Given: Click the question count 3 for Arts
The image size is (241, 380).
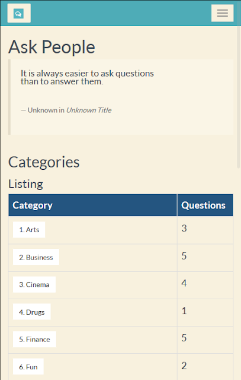Looking at the screenshot, I should click(x=184, y=228).
